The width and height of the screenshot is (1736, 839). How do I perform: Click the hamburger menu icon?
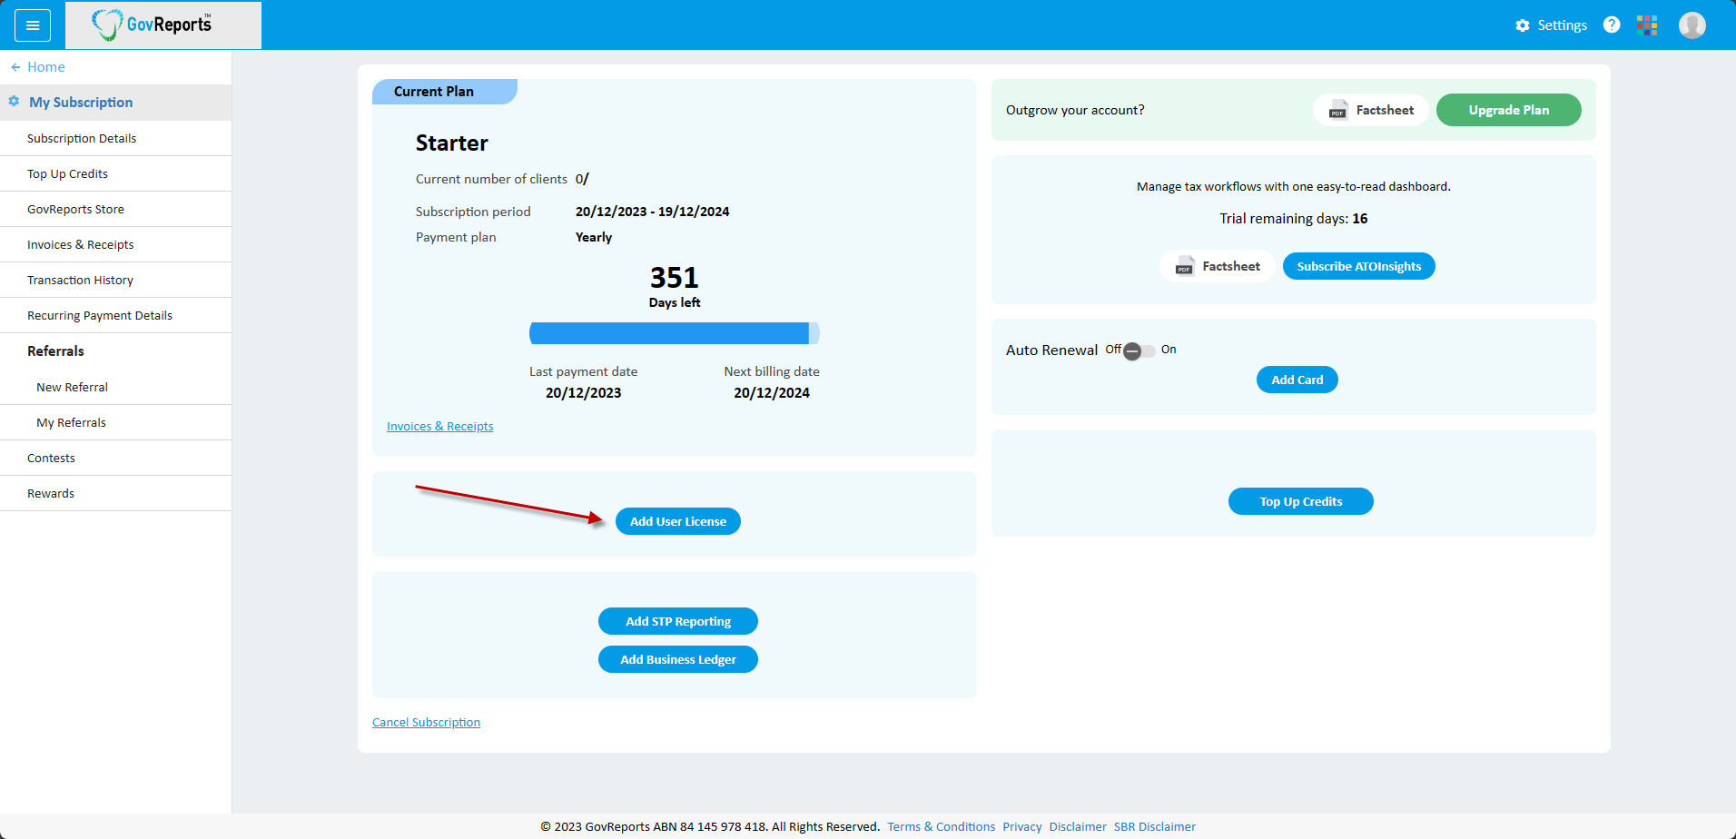pyautogui.click(x=33, y=25)
